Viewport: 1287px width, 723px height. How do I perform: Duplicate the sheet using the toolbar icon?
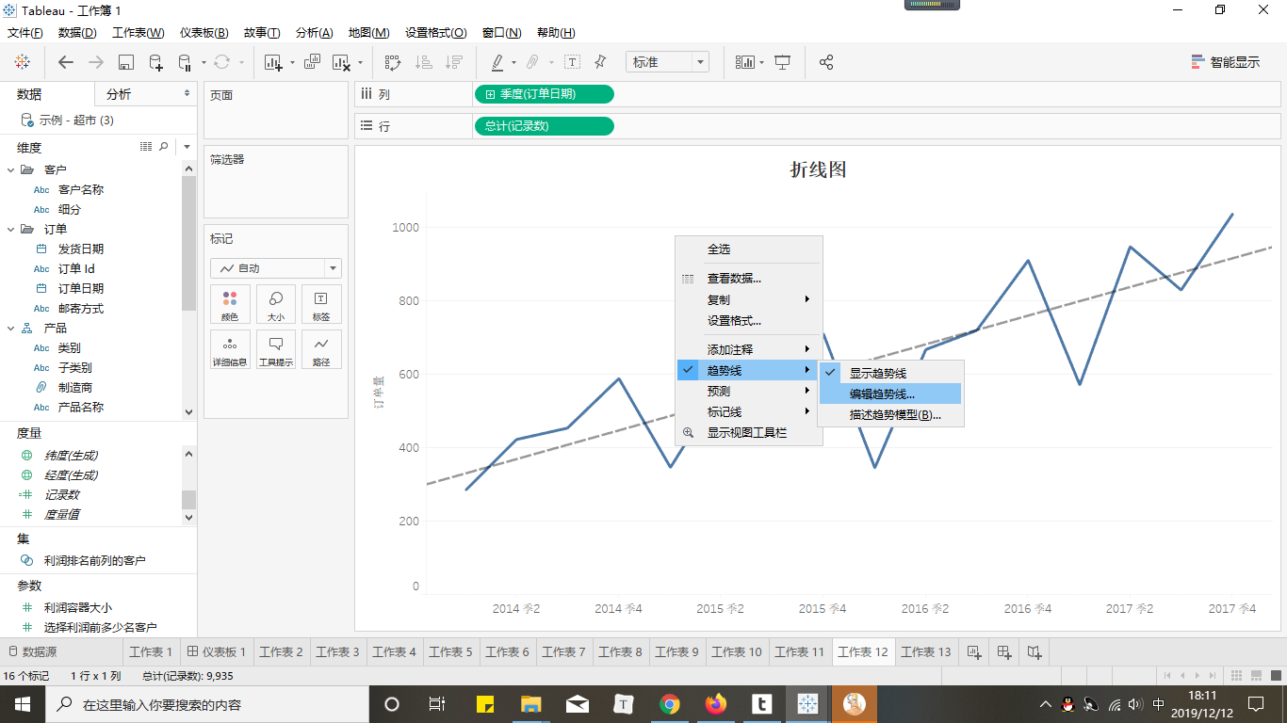313,62
